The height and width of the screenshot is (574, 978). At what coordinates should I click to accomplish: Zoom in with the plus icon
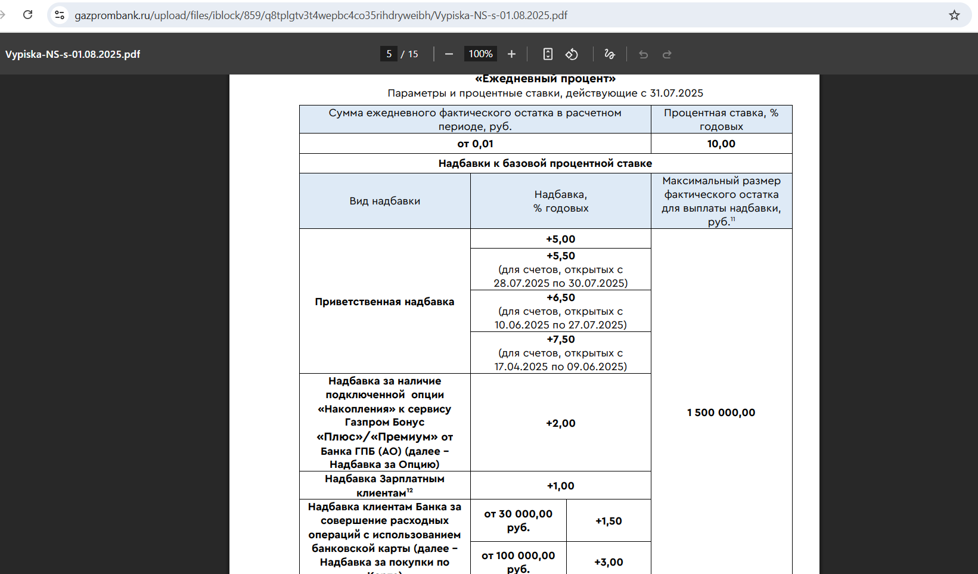[x=511, y=54]
